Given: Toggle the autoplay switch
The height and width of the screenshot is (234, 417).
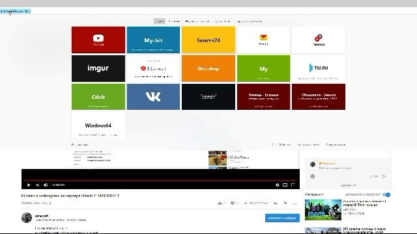Looking at the screenshot, I should [386, 195].
